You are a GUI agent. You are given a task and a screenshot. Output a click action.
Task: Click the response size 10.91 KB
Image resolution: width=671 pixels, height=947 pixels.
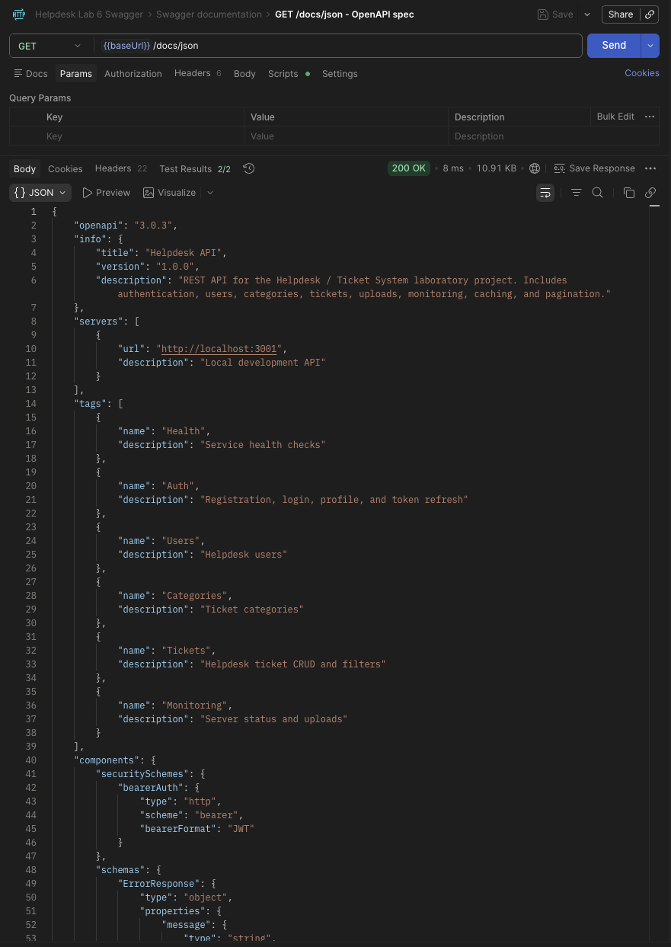click(x=497, y=168)
